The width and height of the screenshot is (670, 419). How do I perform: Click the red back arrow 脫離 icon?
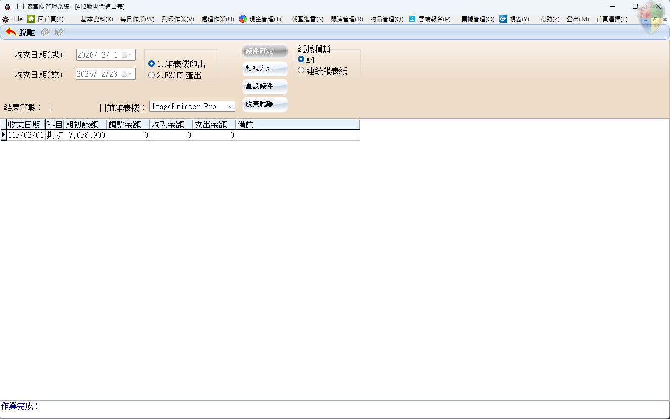[x=11, y=32]
